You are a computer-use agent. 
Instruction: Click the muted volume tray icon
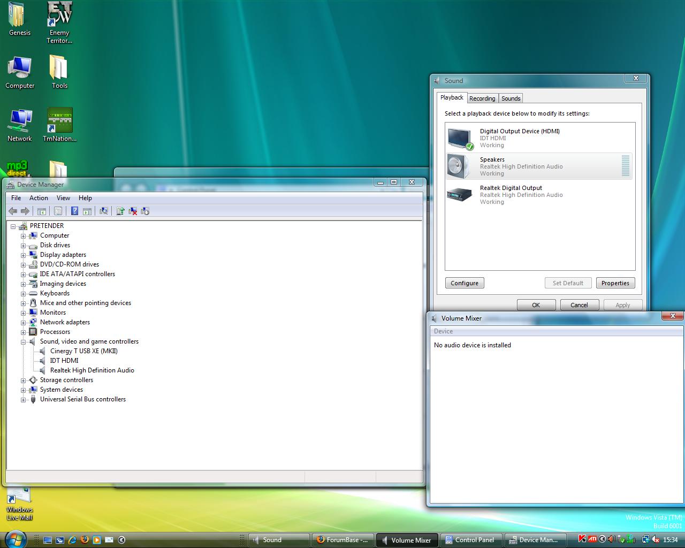pyautogui.click(x=655, y=539)
